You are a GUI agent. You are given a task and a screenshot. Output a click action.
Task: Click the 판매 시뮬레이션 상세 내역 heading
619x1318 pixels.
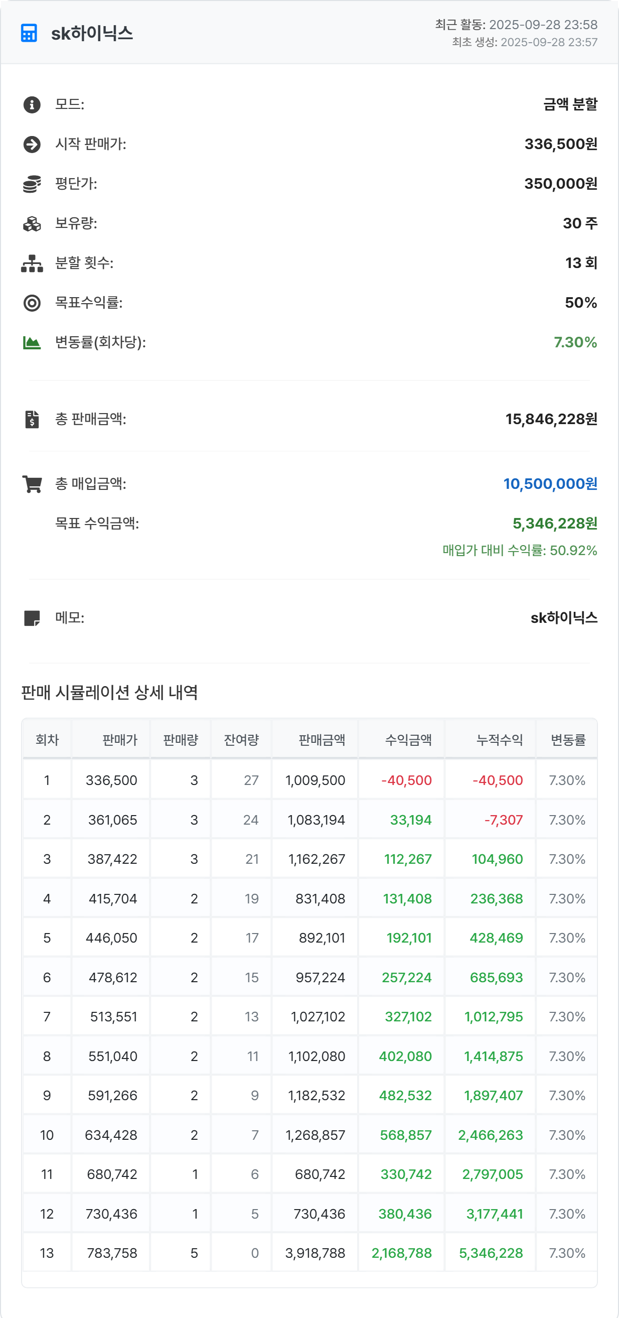coord(109,692)
